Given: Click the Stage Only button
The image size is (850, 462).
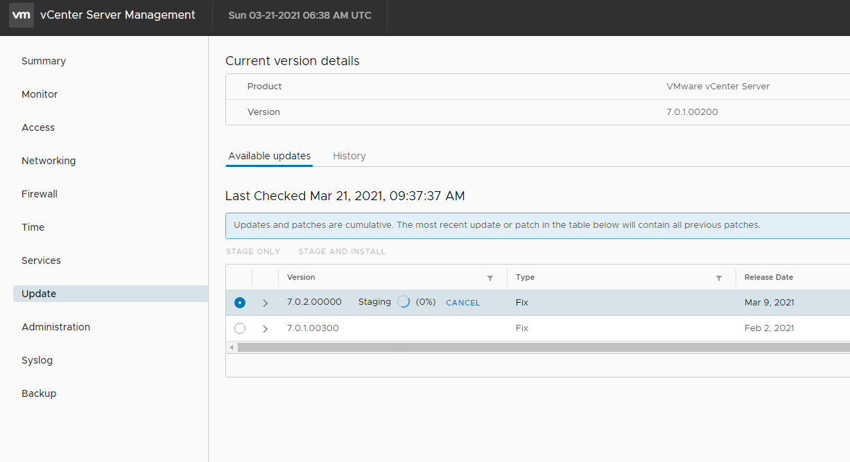Looking at the screenshot, I should click(253, 251).
